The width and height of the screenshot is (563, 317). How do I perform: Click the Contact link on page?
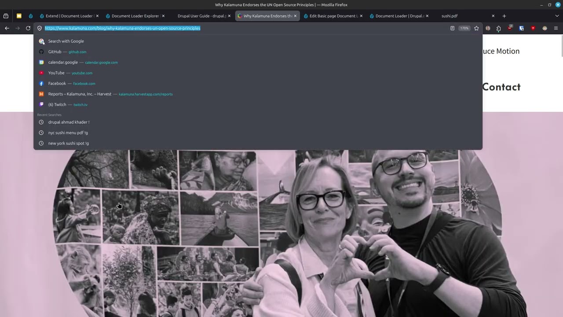coord(501,87)
